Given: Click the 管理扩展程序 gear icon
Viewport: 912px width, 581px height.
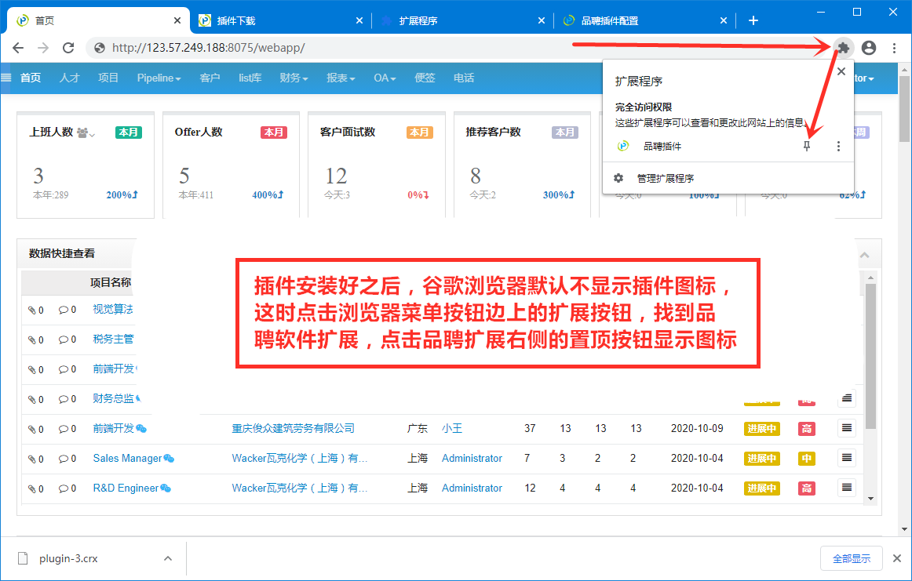Looking at the screenshot, I should click(x=619, y=177).
